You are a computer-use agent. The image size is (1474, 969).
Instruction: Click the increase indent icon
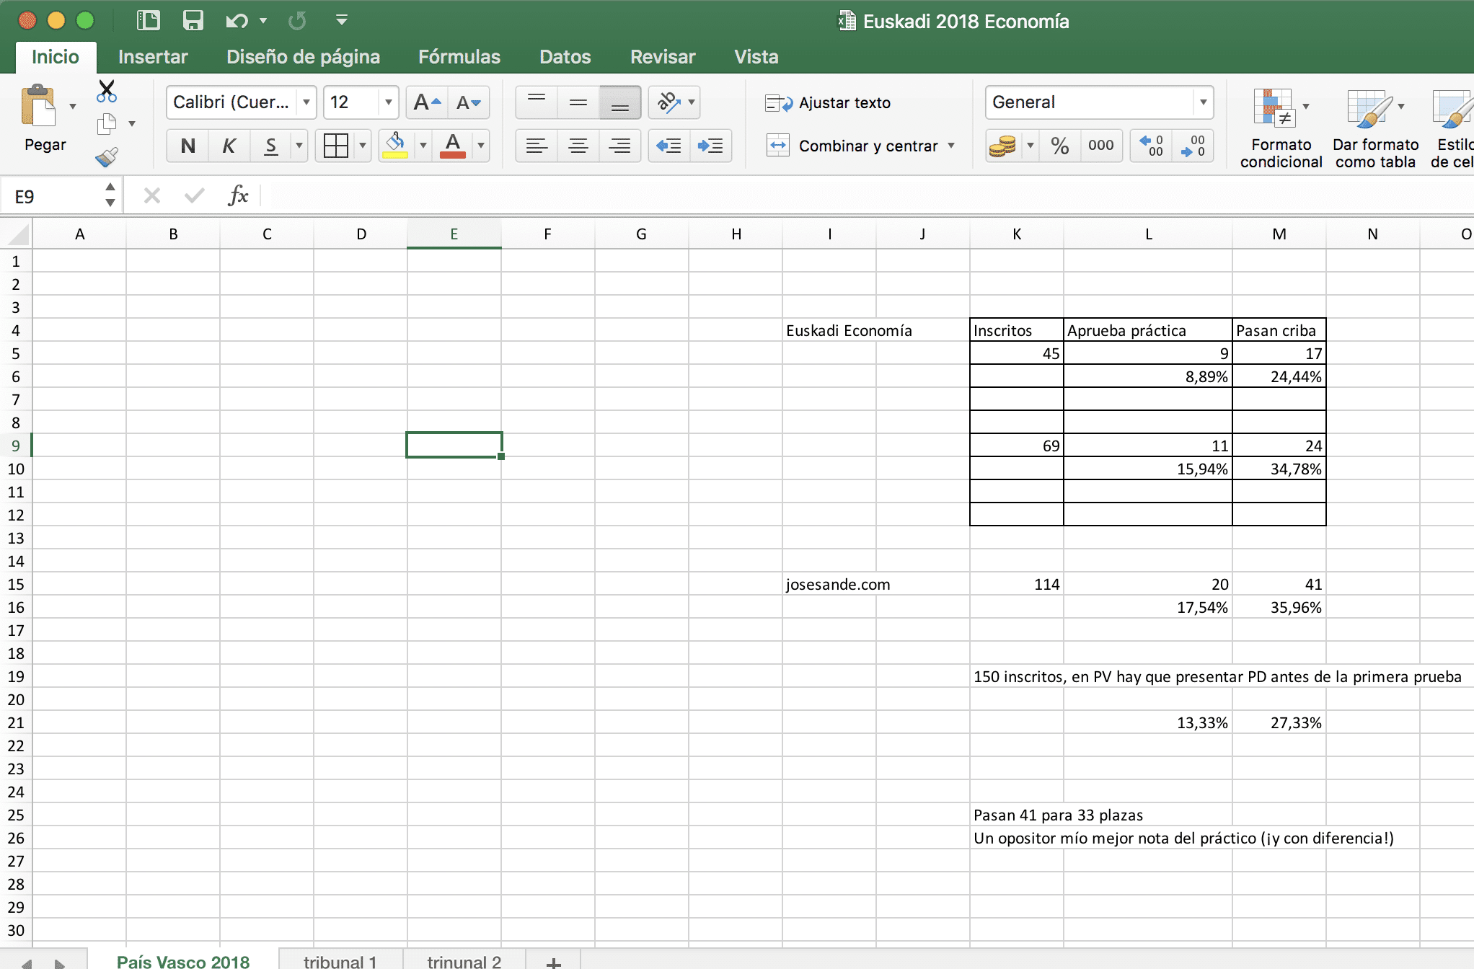[x=710, y=146]
